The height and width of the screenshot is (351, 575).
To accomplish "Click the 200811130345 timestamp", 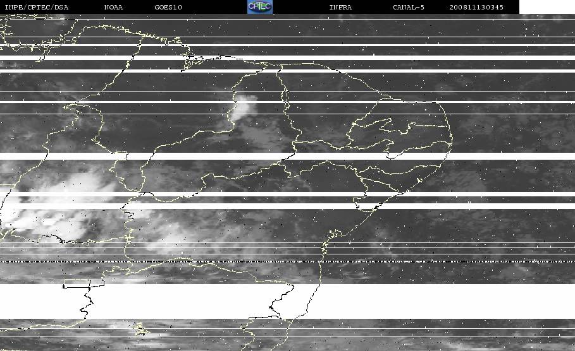I will (476, 7).
